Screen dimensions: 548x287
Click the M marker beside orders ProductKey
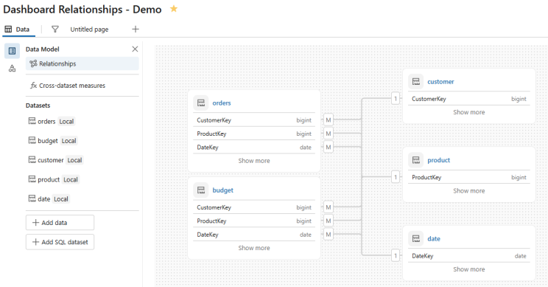point(329,134)
